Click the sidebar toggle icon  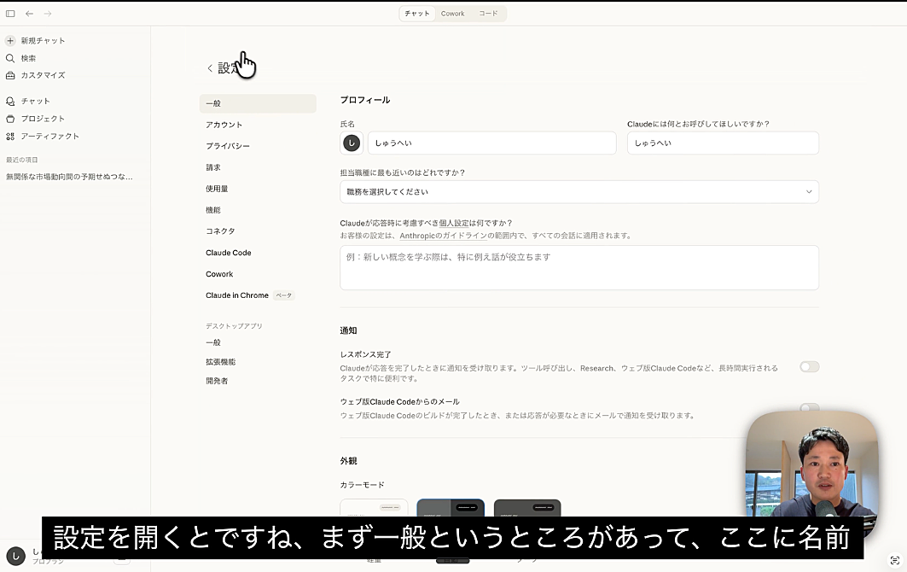tap(10, 14)
